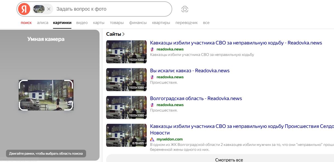Click the Readovka favicon beside "Вы искали: кавказ"
The image size is (334, 162).
click(152, 77)
